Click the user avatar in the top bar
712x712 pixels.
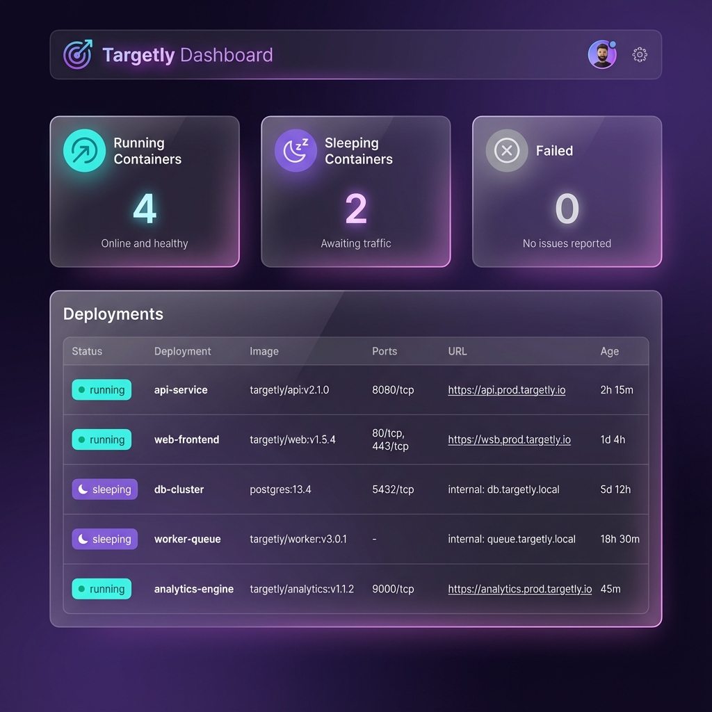tap(602, 54)
